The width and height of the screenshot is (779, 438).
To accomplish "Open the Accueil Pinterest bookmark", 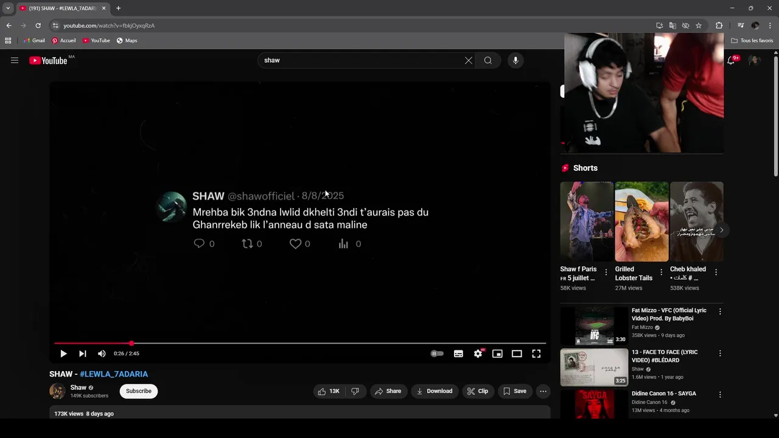I will coord(64,41).
